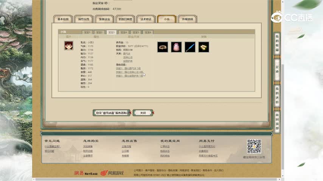
Task: Click the 客户服务 bottom link
Action: tap(150, 170)
